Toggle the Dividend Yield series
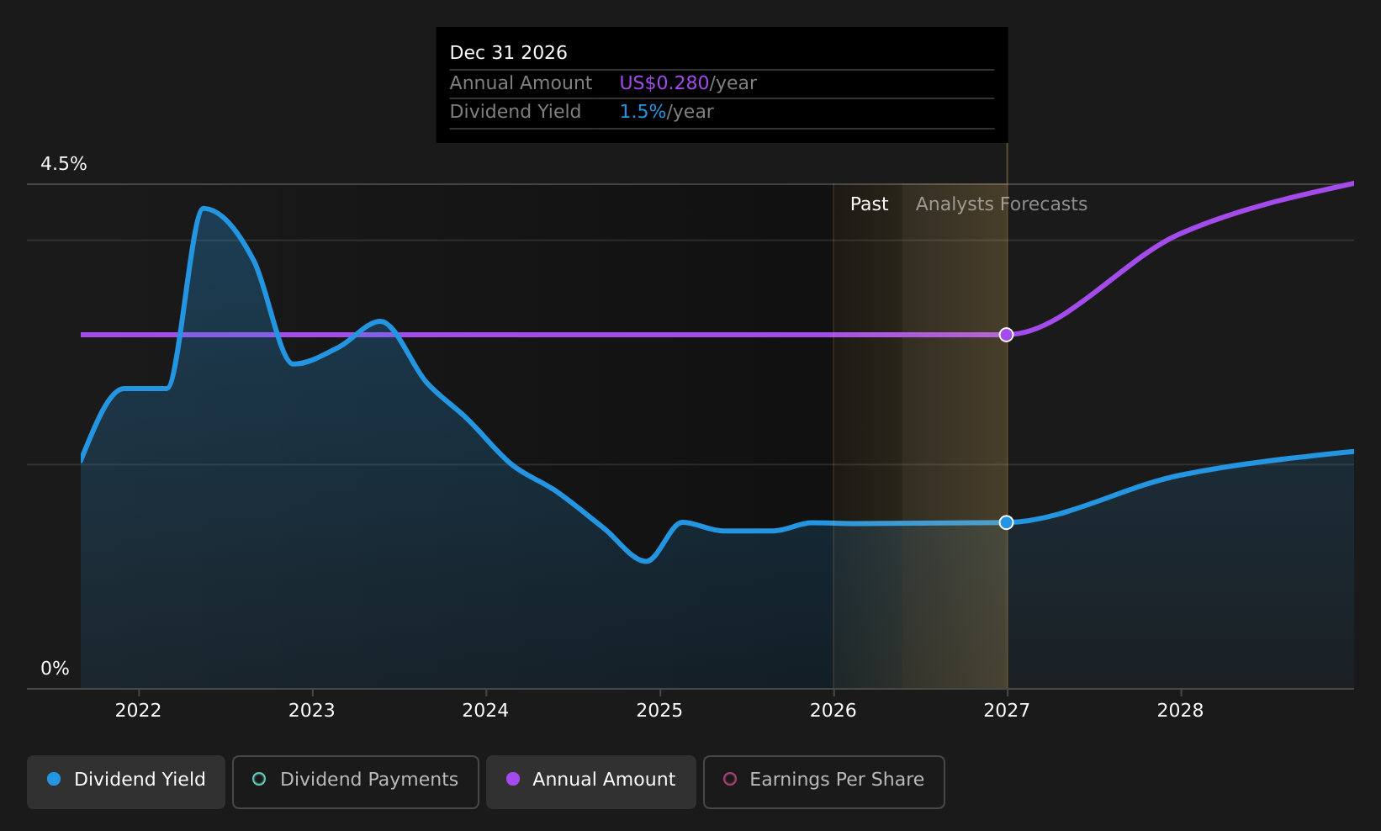 tap(126, 781)
